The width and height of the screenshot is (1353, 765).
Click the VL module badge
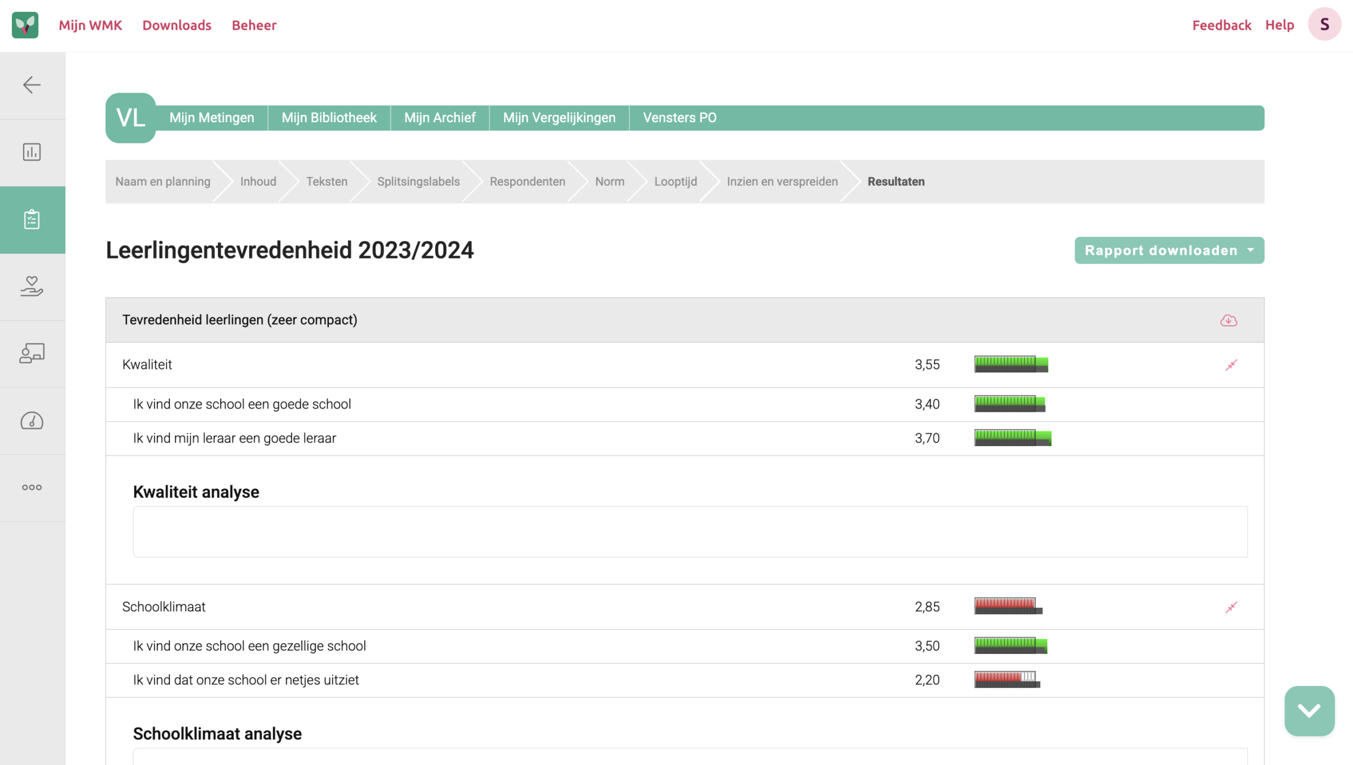tap(131, 118)
